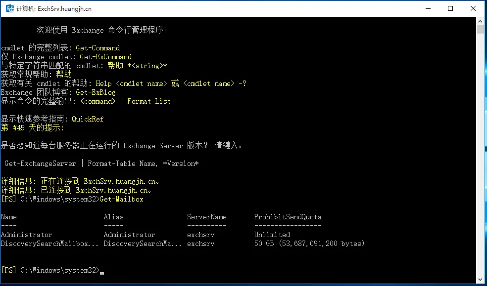487x286 pixels.
Task: Click the scroll up arrow
Action: pos(480,20)
